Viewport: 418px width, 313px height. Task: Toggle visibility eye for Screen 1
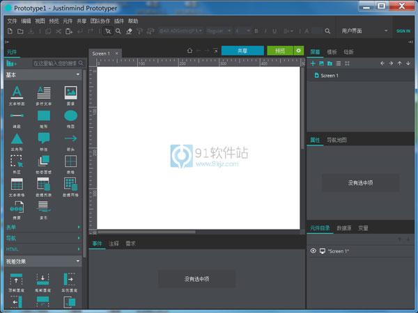(x=313, y=251)
